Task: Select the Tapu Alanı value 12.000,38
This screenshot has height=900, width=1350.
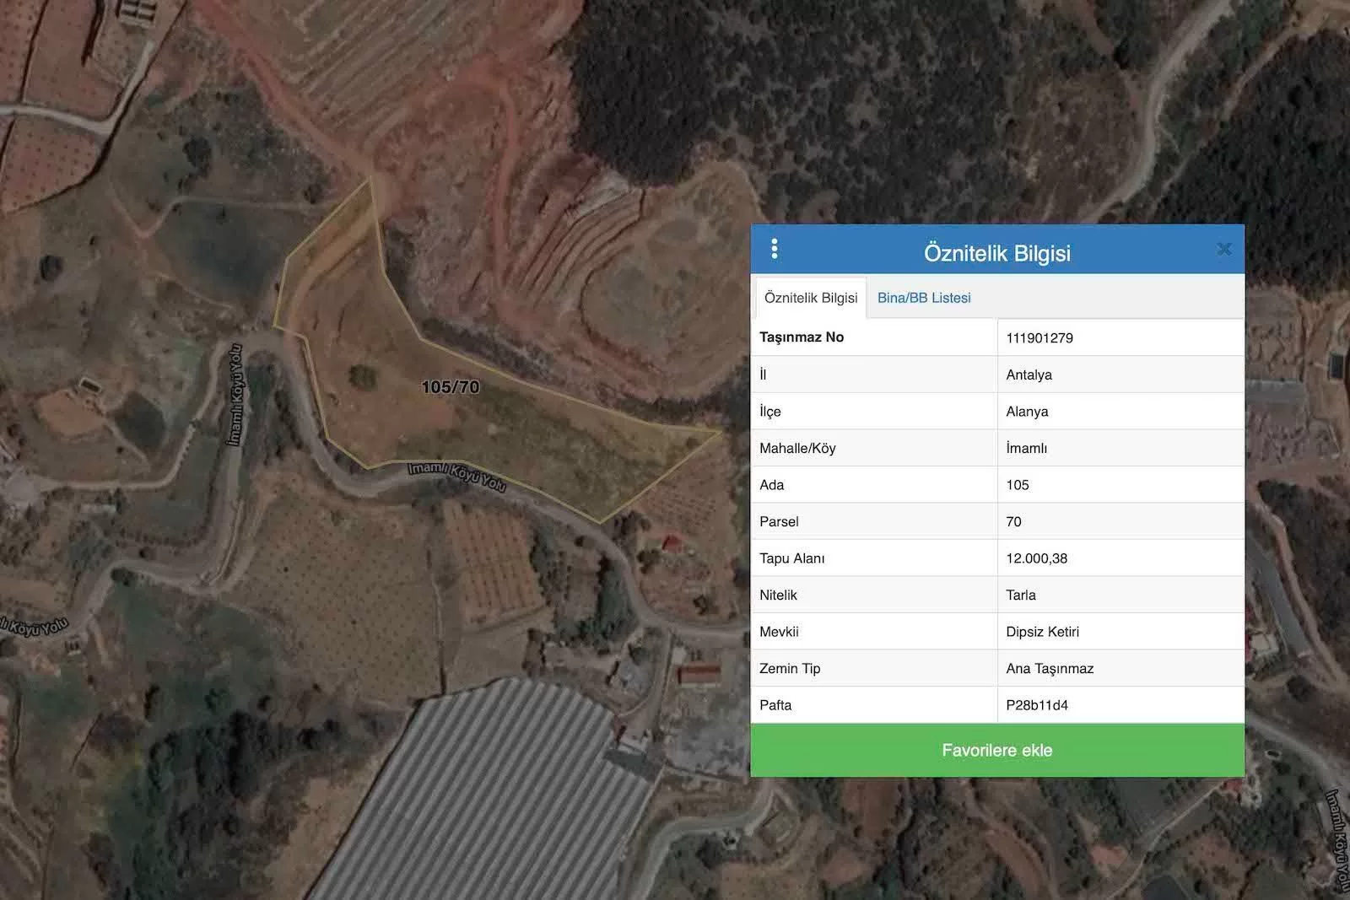Action: pyautogui.click(x=1036, y=558)
